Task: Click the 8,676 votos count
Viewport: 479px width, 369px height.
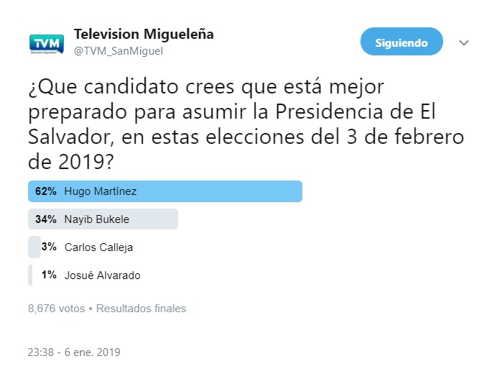Action: (x=57, y=309)
